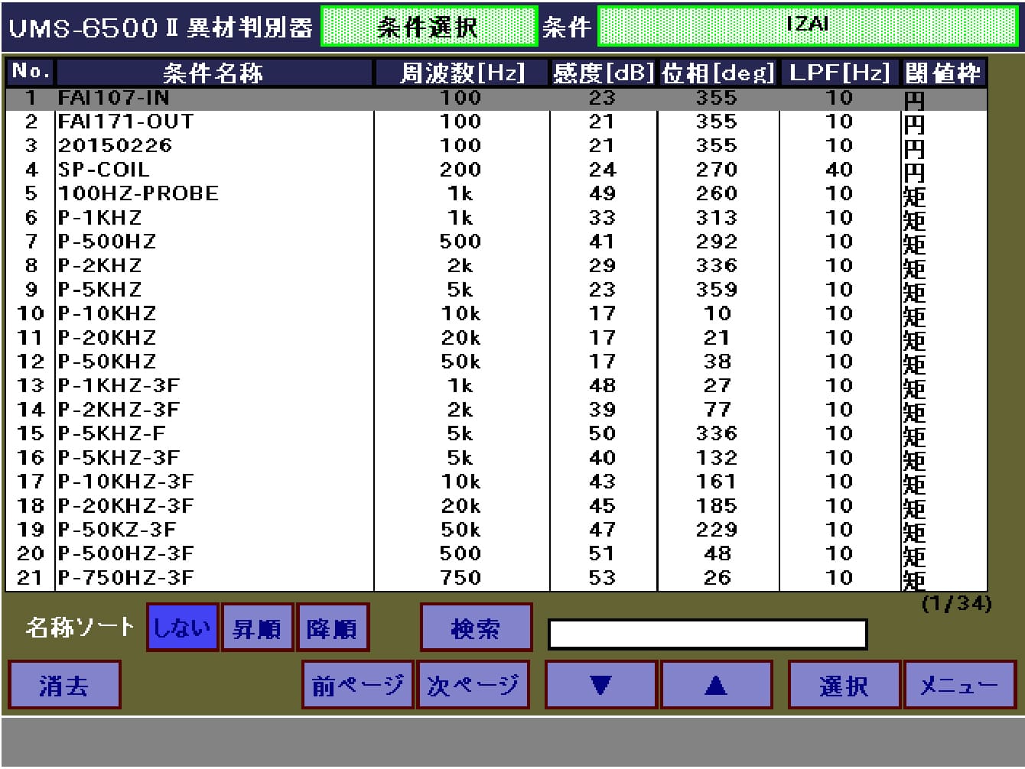This screenshot has width=1025, height=769.
Task: Select row P-750HZ-3F
Action: coord(496,578)
